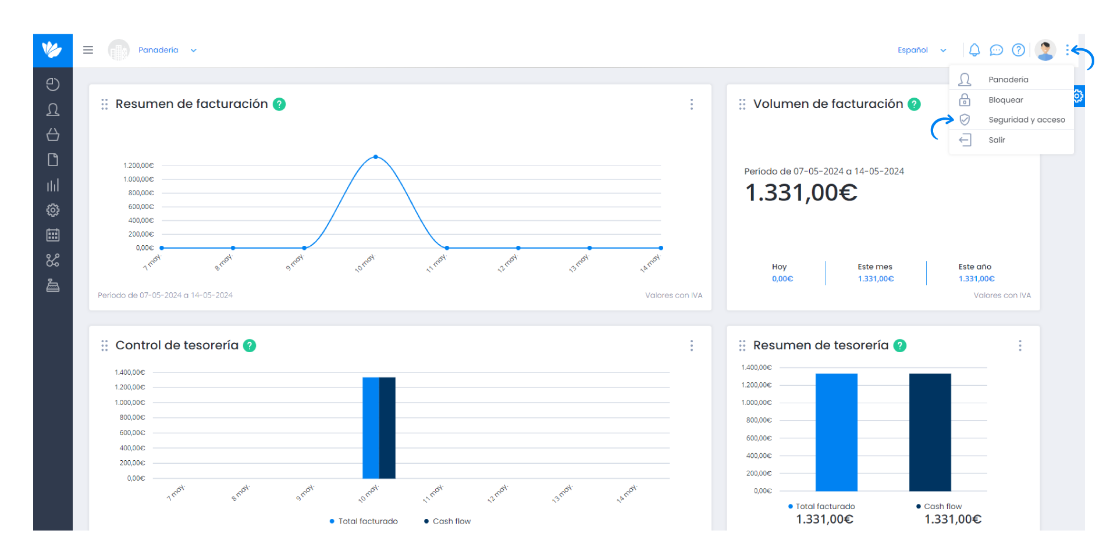1117x559 pixels.
Task: Open Resumen de tesorería options menu
Action: pos(1020,346)
